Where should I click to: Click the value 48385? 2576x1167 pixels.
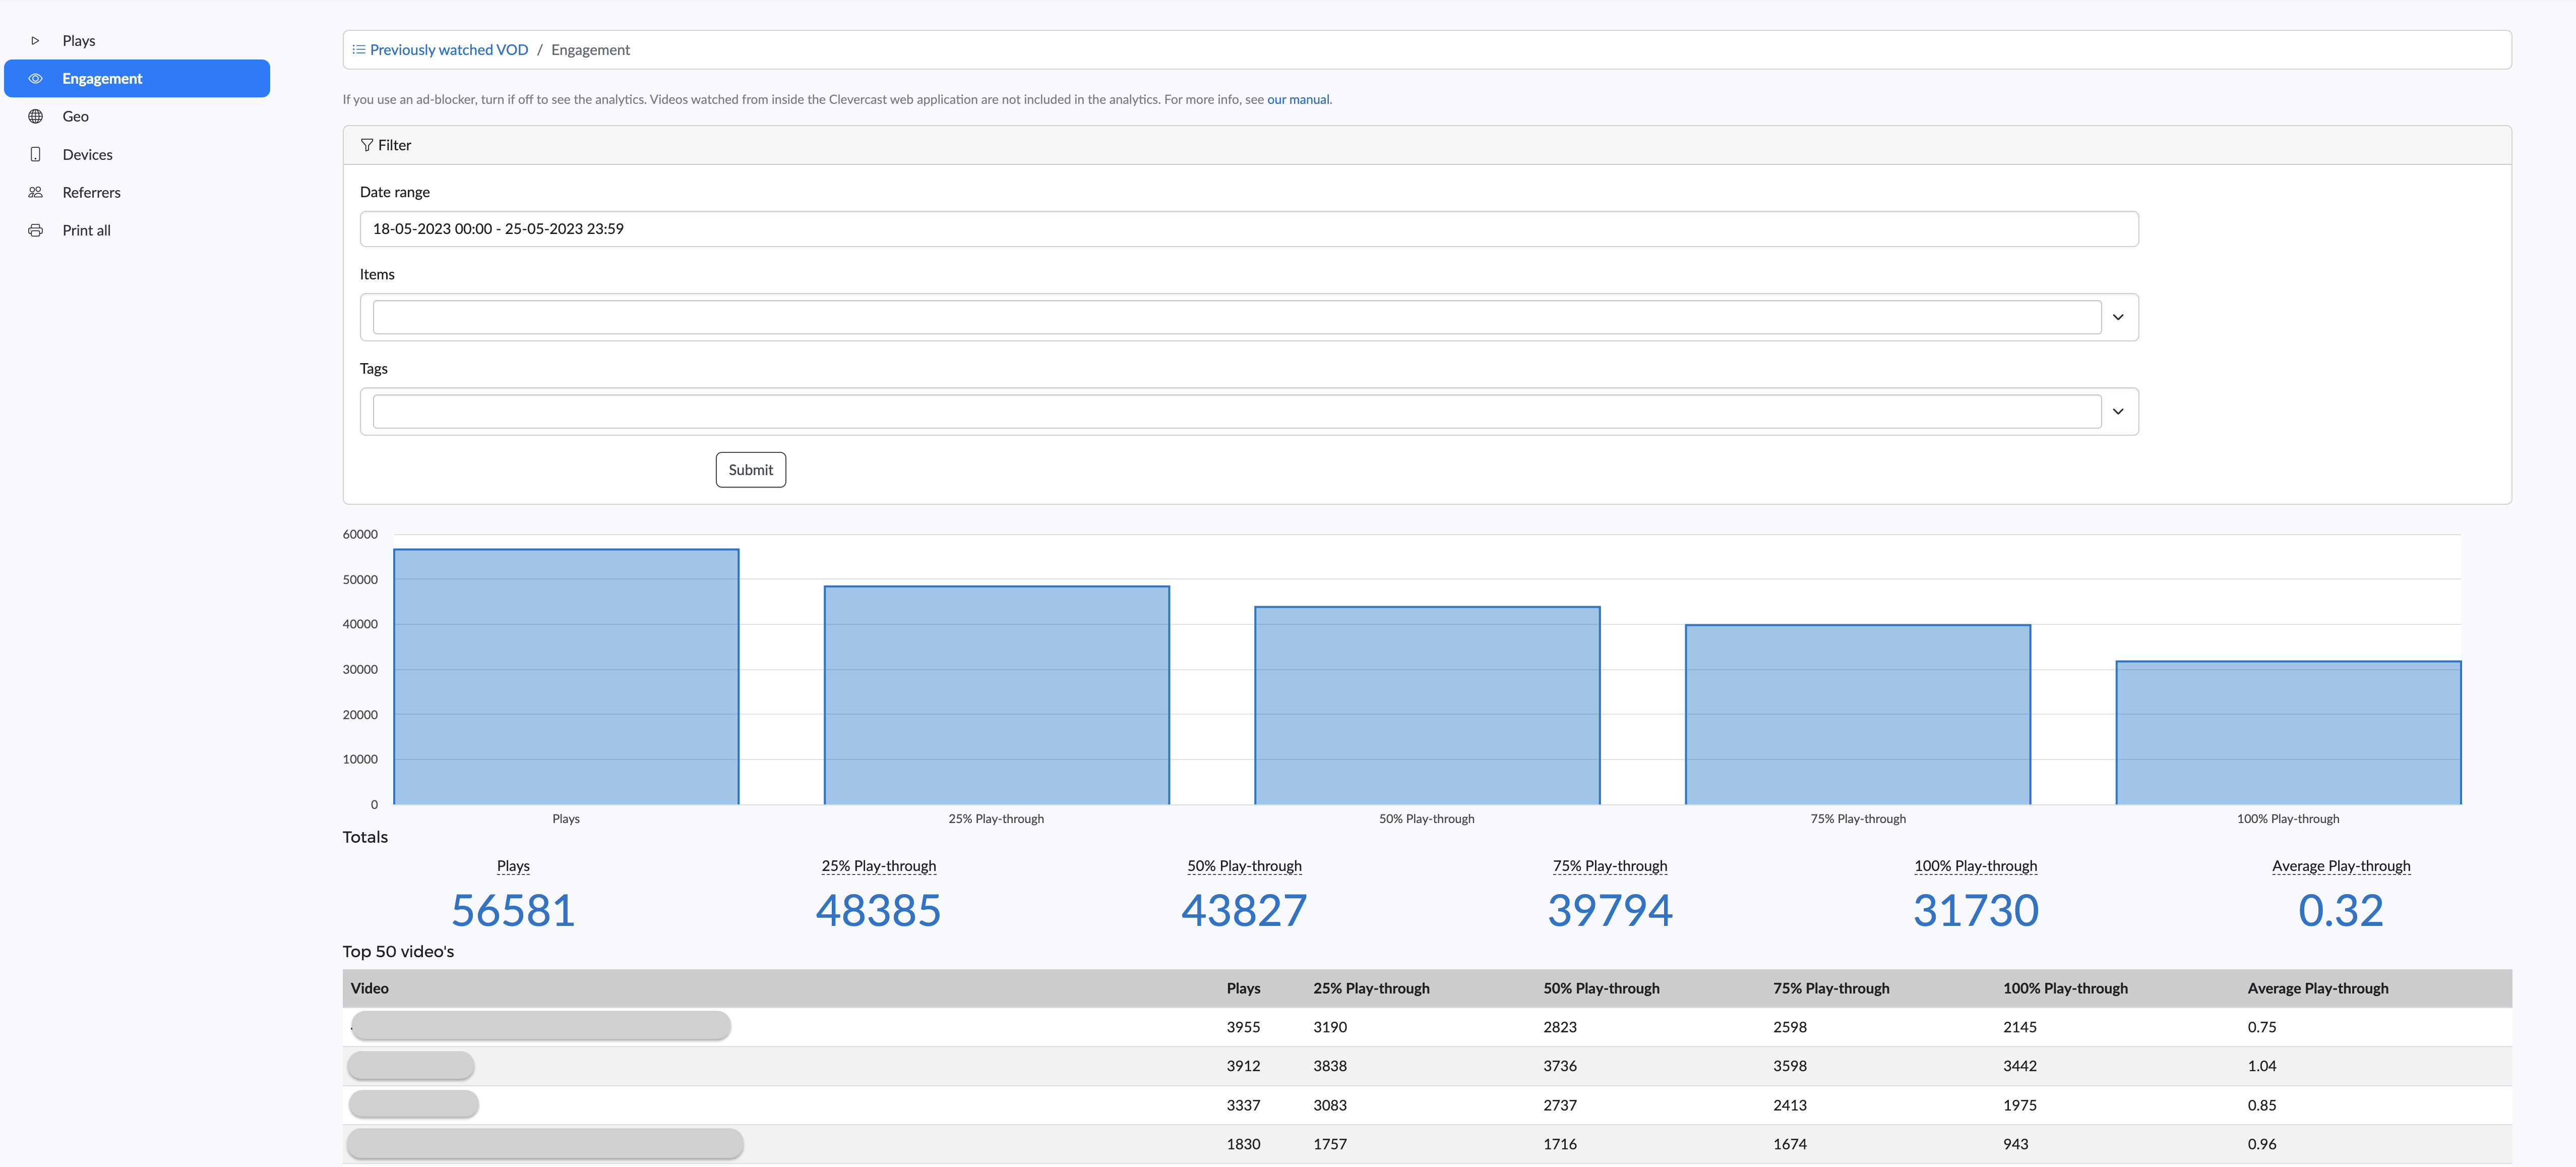point(879,911)
